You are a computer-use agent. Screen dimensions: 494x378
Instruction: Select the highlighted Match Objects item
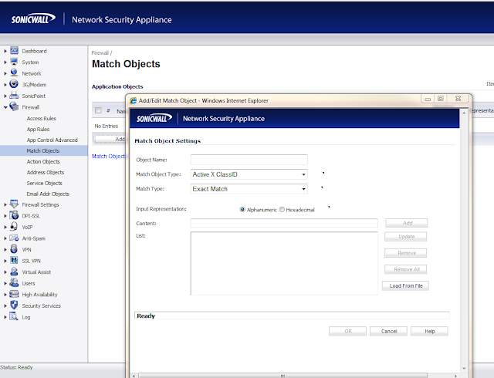tap(44, 150)
